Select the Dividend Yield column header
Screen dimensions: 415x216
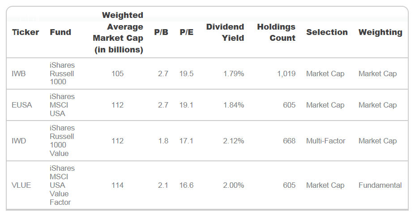point(225,32)
